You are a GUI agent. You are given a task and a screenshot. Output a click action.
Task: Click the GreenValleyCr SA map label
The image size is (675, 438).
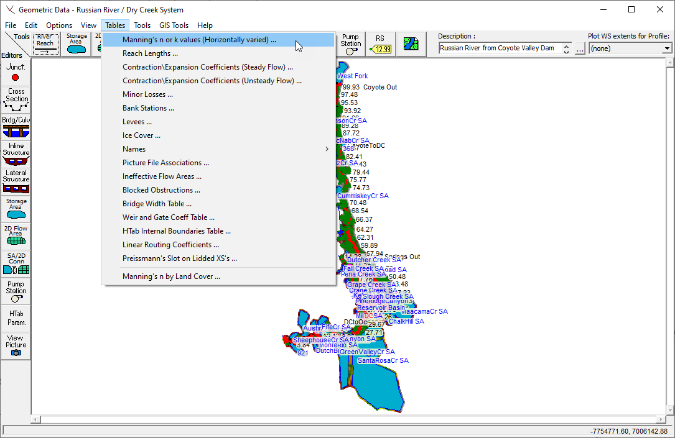(x=367, y=352)
